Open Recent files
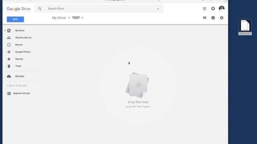This screenshot has height=144, width=257. [x=19, y=45]
